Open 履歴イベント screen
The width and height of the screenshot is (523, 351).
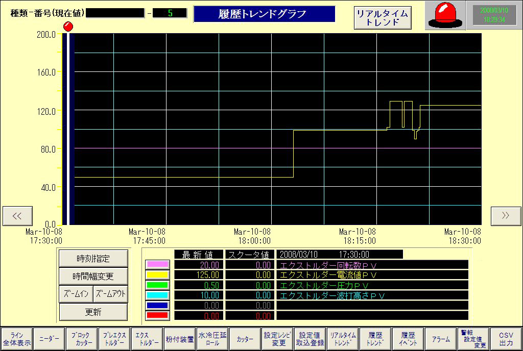tap(408, 339)
